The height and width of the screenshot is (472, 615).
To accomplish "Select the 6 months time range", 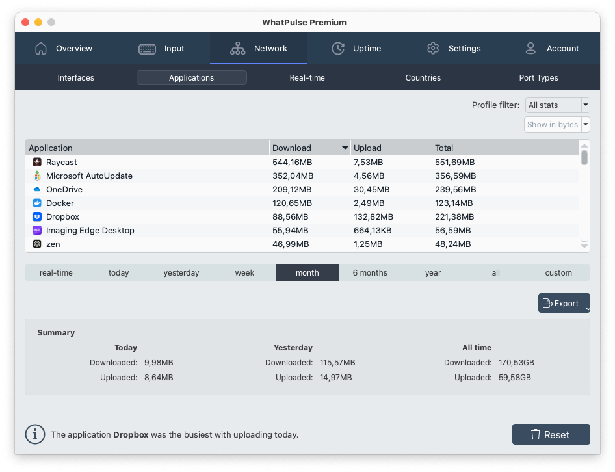I will tap(370, 272).
